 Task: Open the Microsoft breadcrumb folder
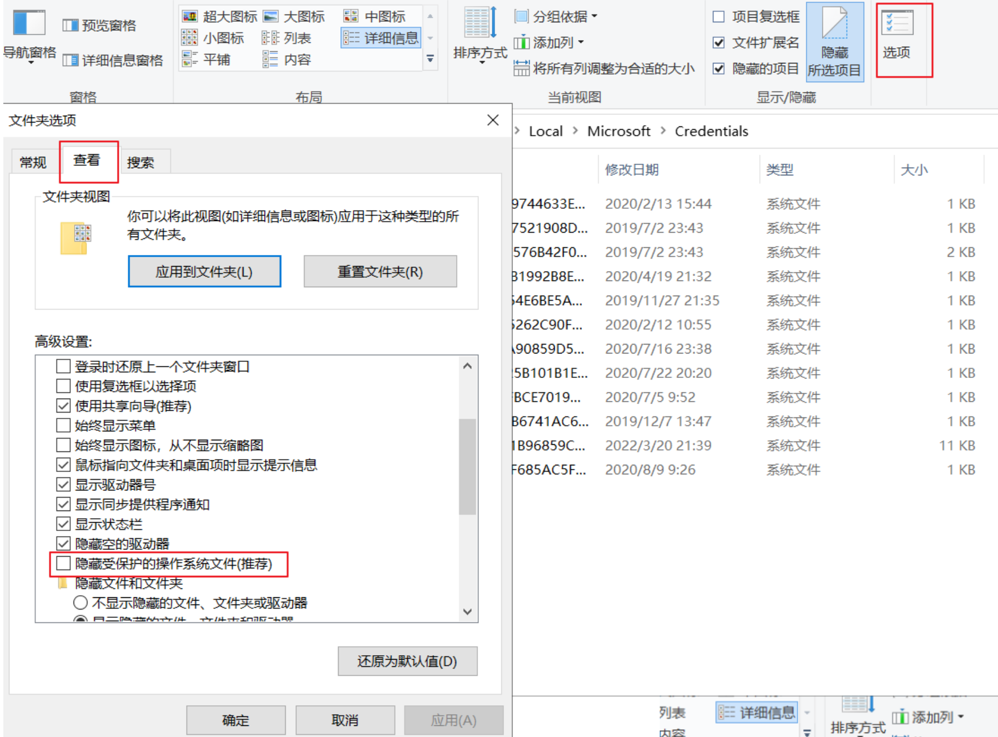pos(619,131)
